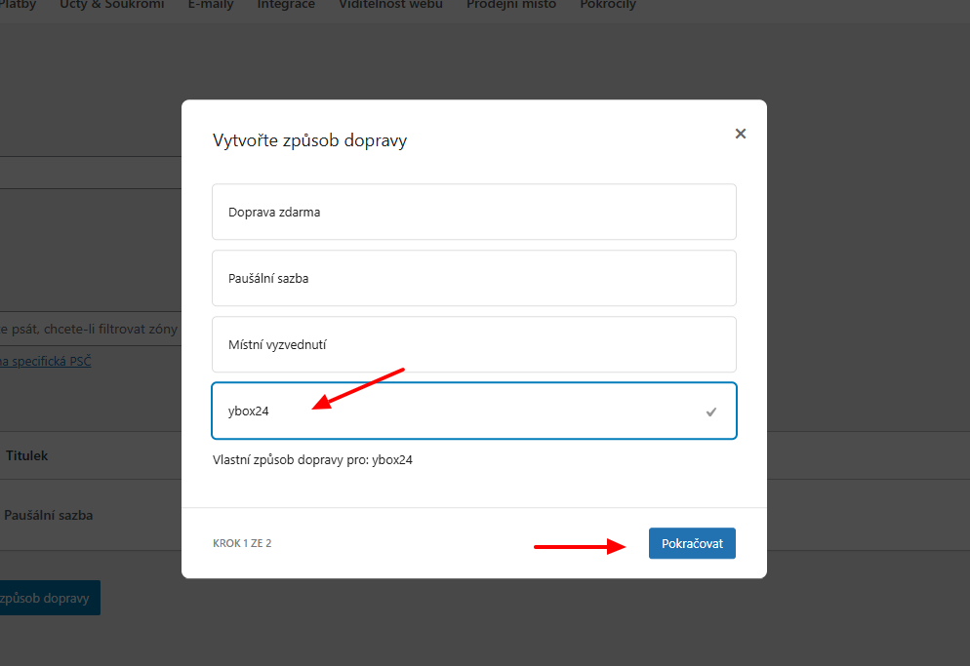Image resolution: width=970 pixels, height=666 pixels.
Task: Open the Viditelnost webu tab
Action: pyautogui.click(x=390, y=5)
